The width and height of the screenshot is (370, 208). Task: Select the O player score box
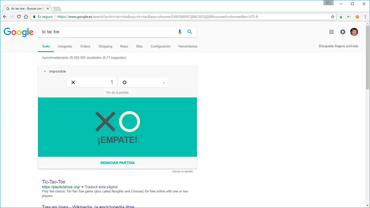tap(143, 82)
